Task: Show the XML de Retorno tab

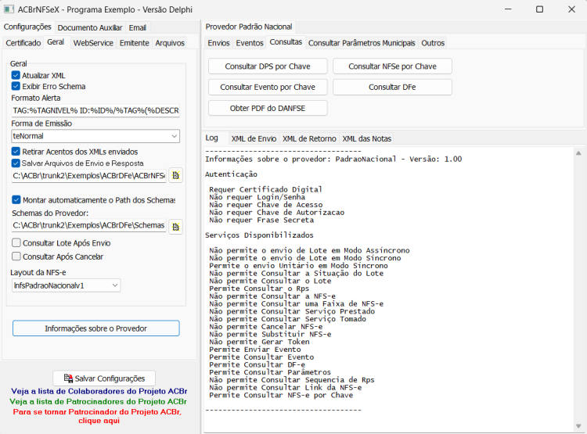Action: click(309, 139)
